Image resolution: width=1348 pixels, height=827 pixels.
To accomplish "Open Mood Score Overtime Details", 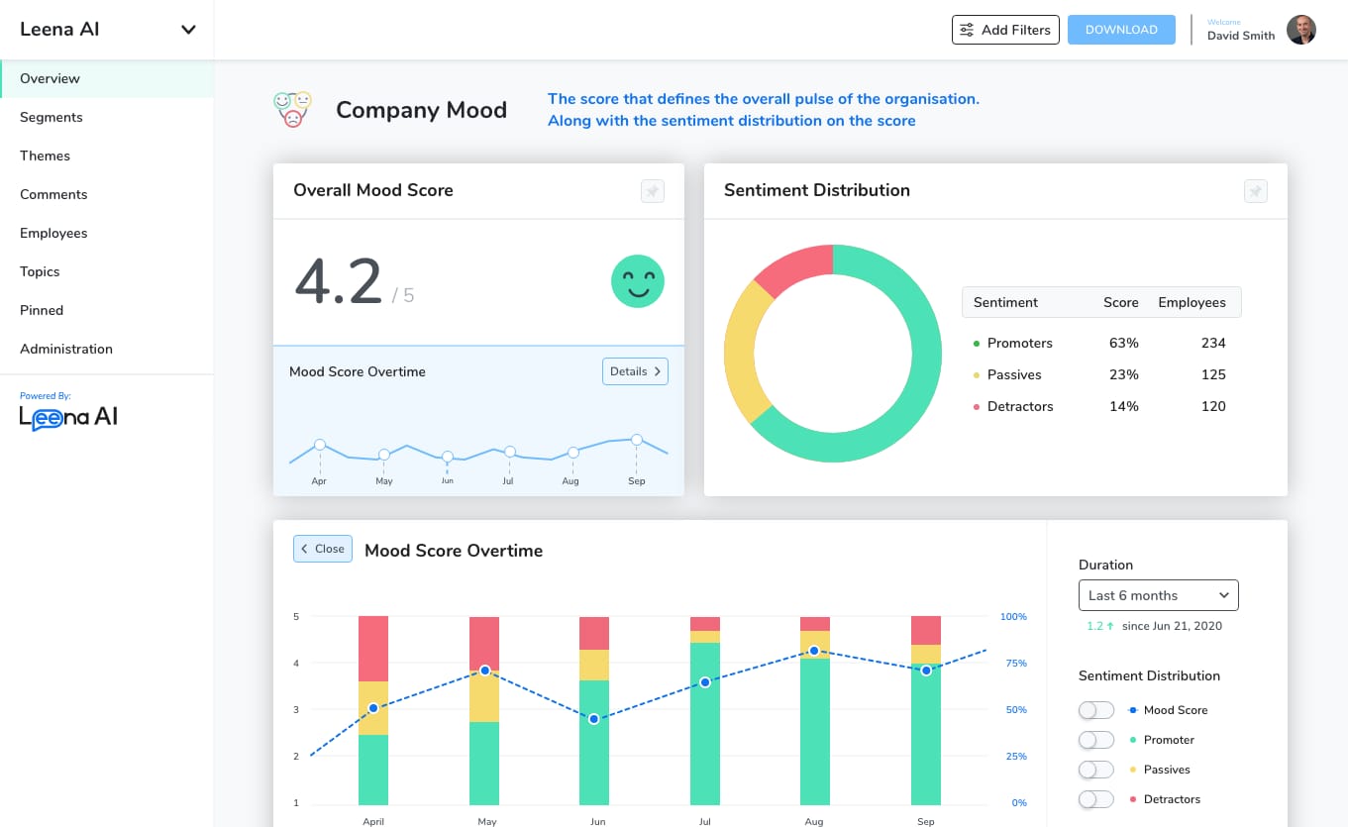I will pyautogui.click(x=635, y=371).
